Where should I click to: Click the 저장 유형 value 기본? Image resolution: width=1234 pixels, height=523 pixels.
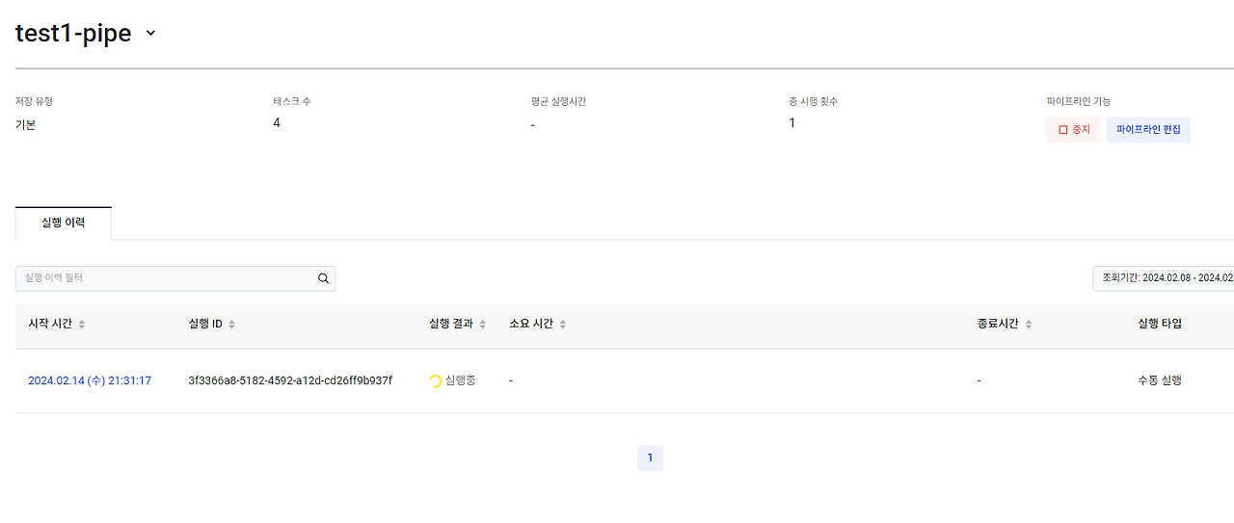tap(25, 125)
